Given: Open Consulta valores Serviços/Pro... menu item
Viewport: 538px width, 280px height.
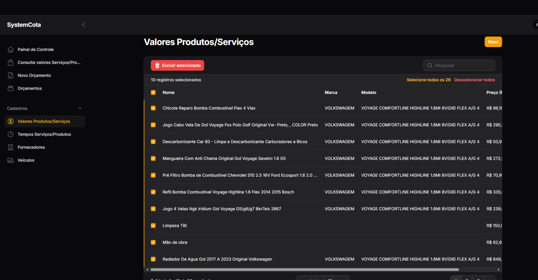Looking at the screenshot, I should click(x=45, y=62).
